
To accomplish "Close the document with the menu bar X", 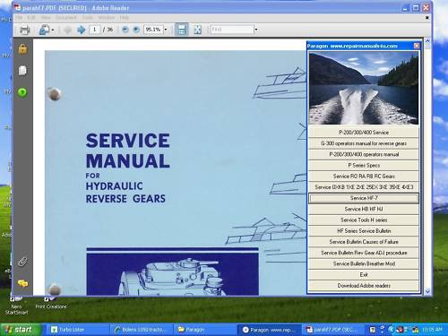I will click(x=427, y=18).
